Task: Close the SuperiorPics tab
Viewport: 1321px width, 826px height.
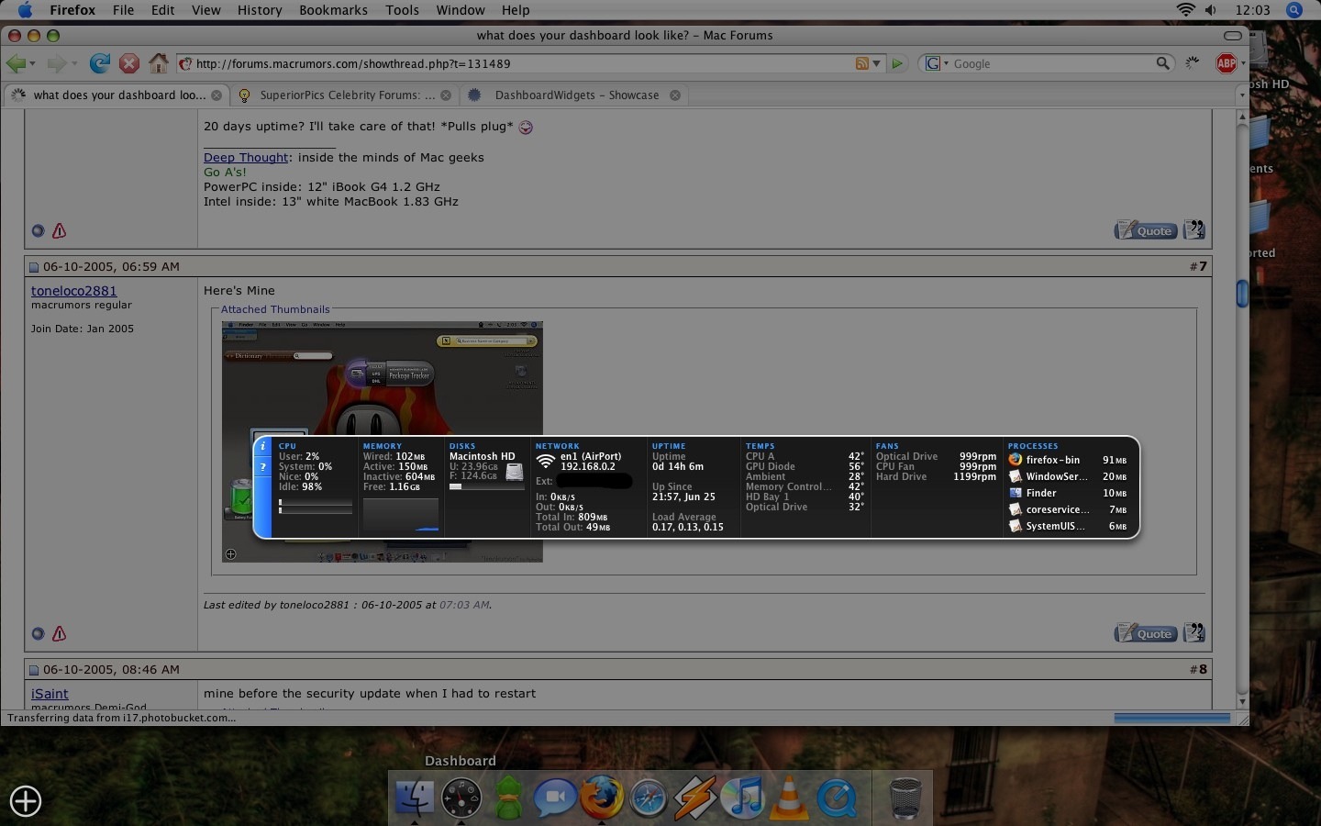Action: pyautogui.click(x=446, y=95)
